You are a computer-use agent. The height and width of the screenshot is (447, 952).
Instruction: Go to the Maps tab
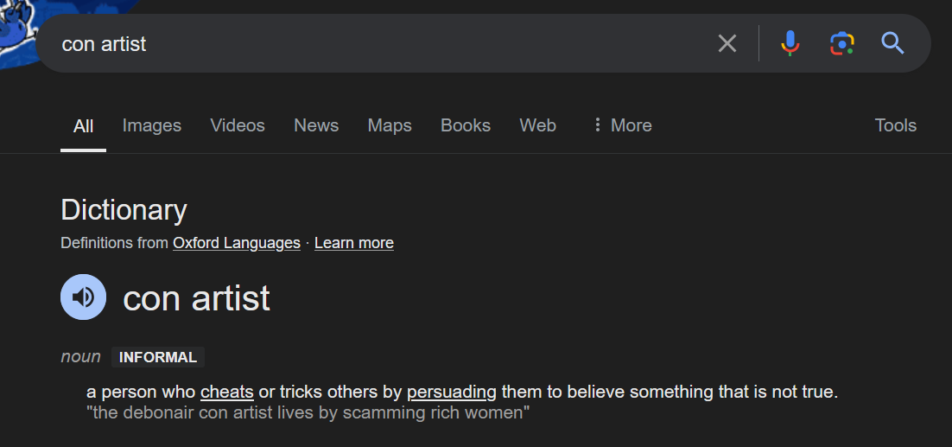coord(390,125)
